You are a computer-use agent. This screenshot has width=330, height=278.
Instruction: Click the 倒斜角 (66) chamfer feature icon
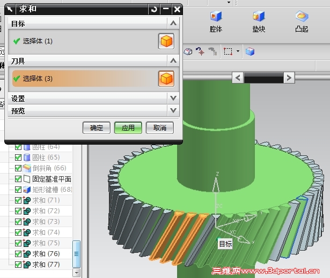tap(27, 168)
